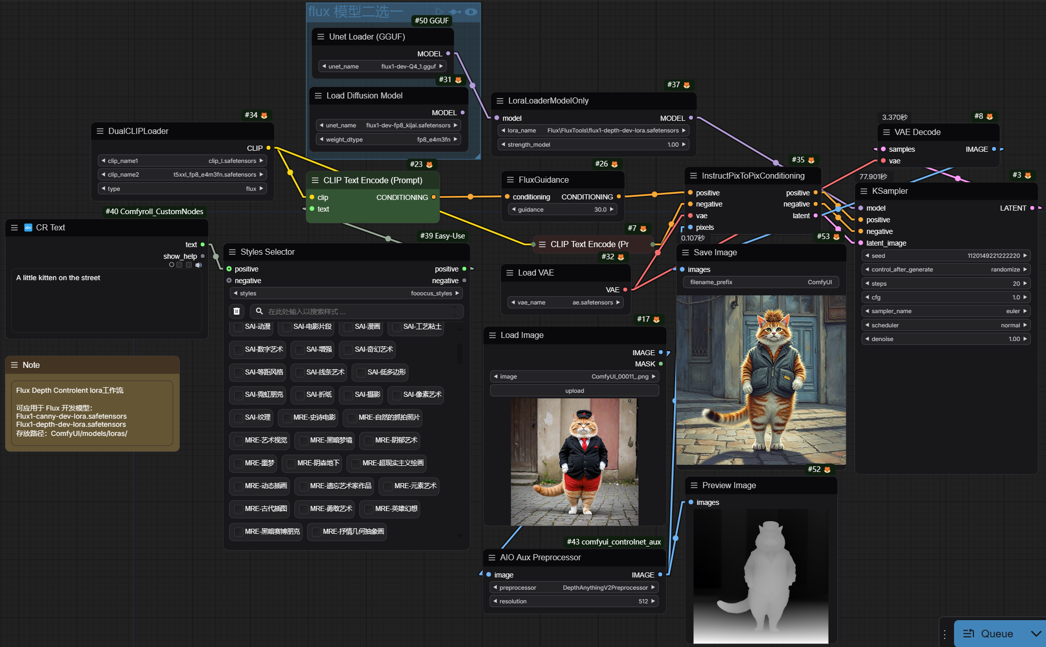Image resolution: width=1046 pixels, height=647 pixels.
Task: Click the eye icon on the flux group header
Action: coord(471,12)
